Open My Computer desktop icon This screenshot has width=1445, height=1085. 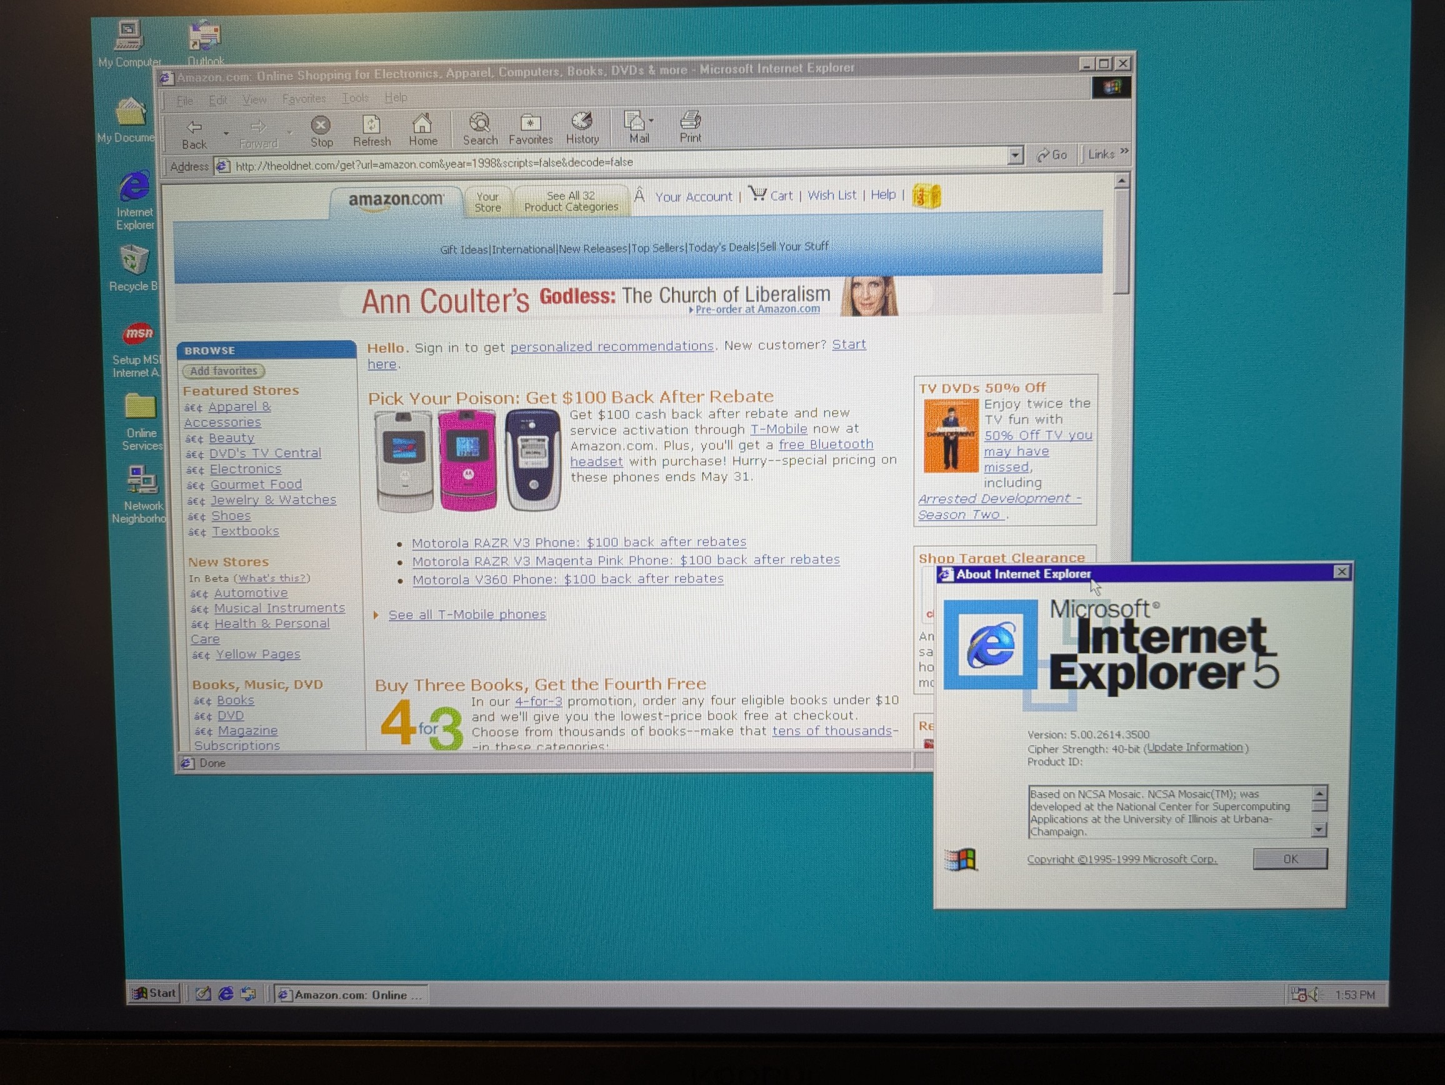tap(129, 44)
